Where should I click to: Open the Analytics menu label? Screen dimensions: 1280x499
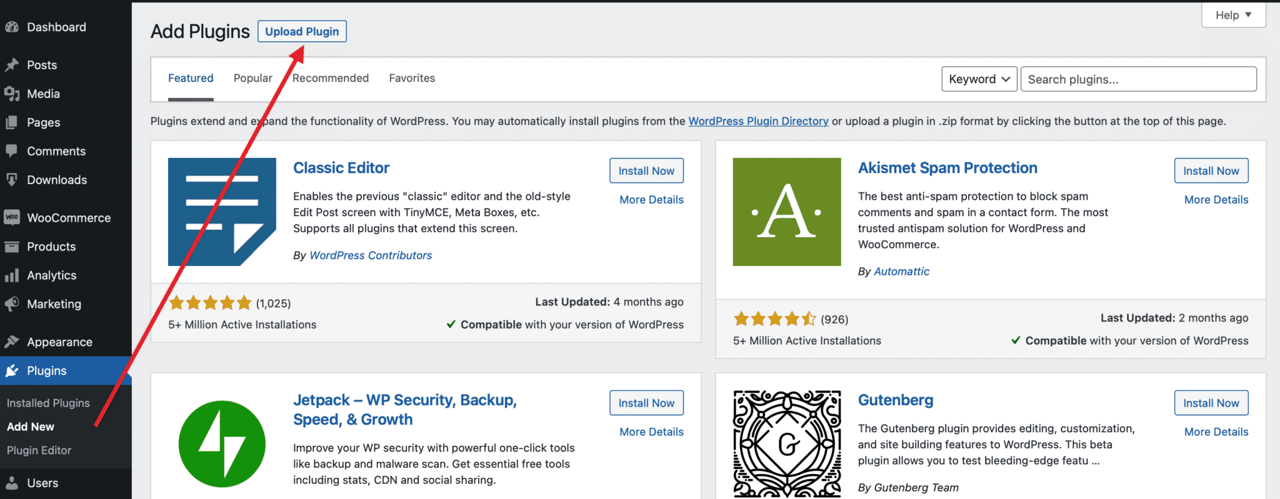click(51, 275)
